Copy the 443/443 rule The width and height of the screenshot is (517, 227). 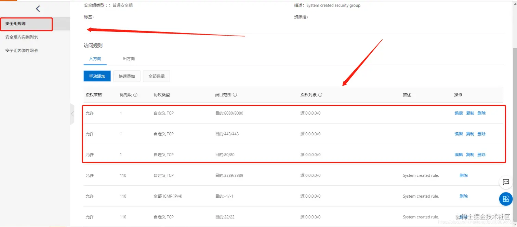(x=470, y=134)
